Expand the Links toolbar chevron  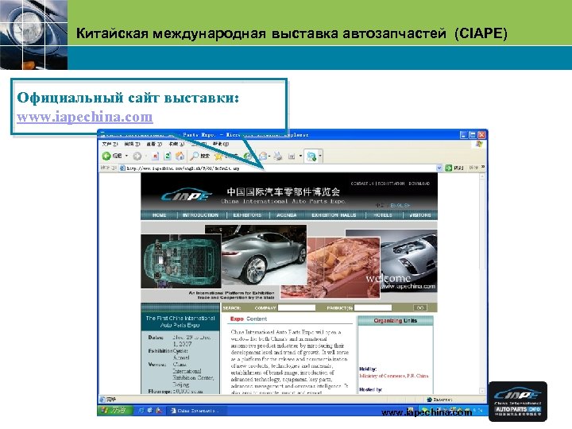point(483,167)
